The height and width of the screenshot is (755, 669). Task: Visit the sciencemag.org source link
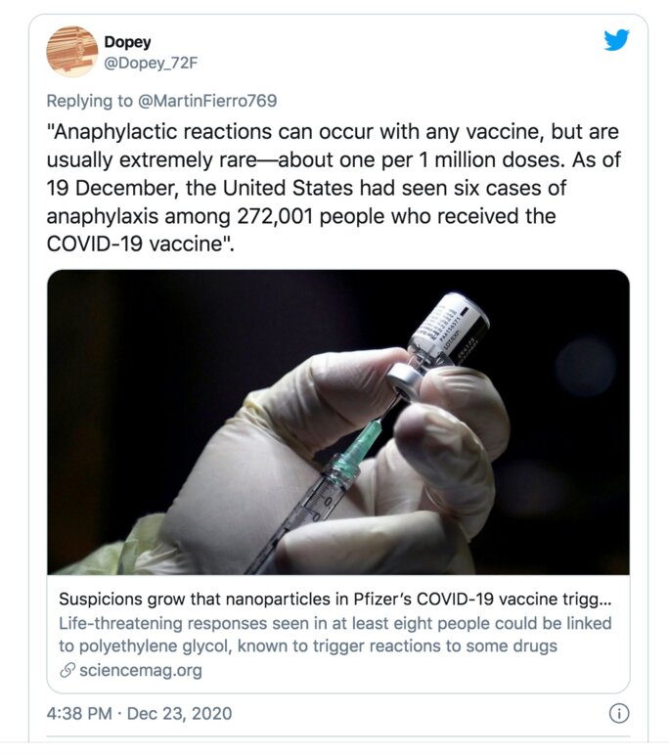136,670
